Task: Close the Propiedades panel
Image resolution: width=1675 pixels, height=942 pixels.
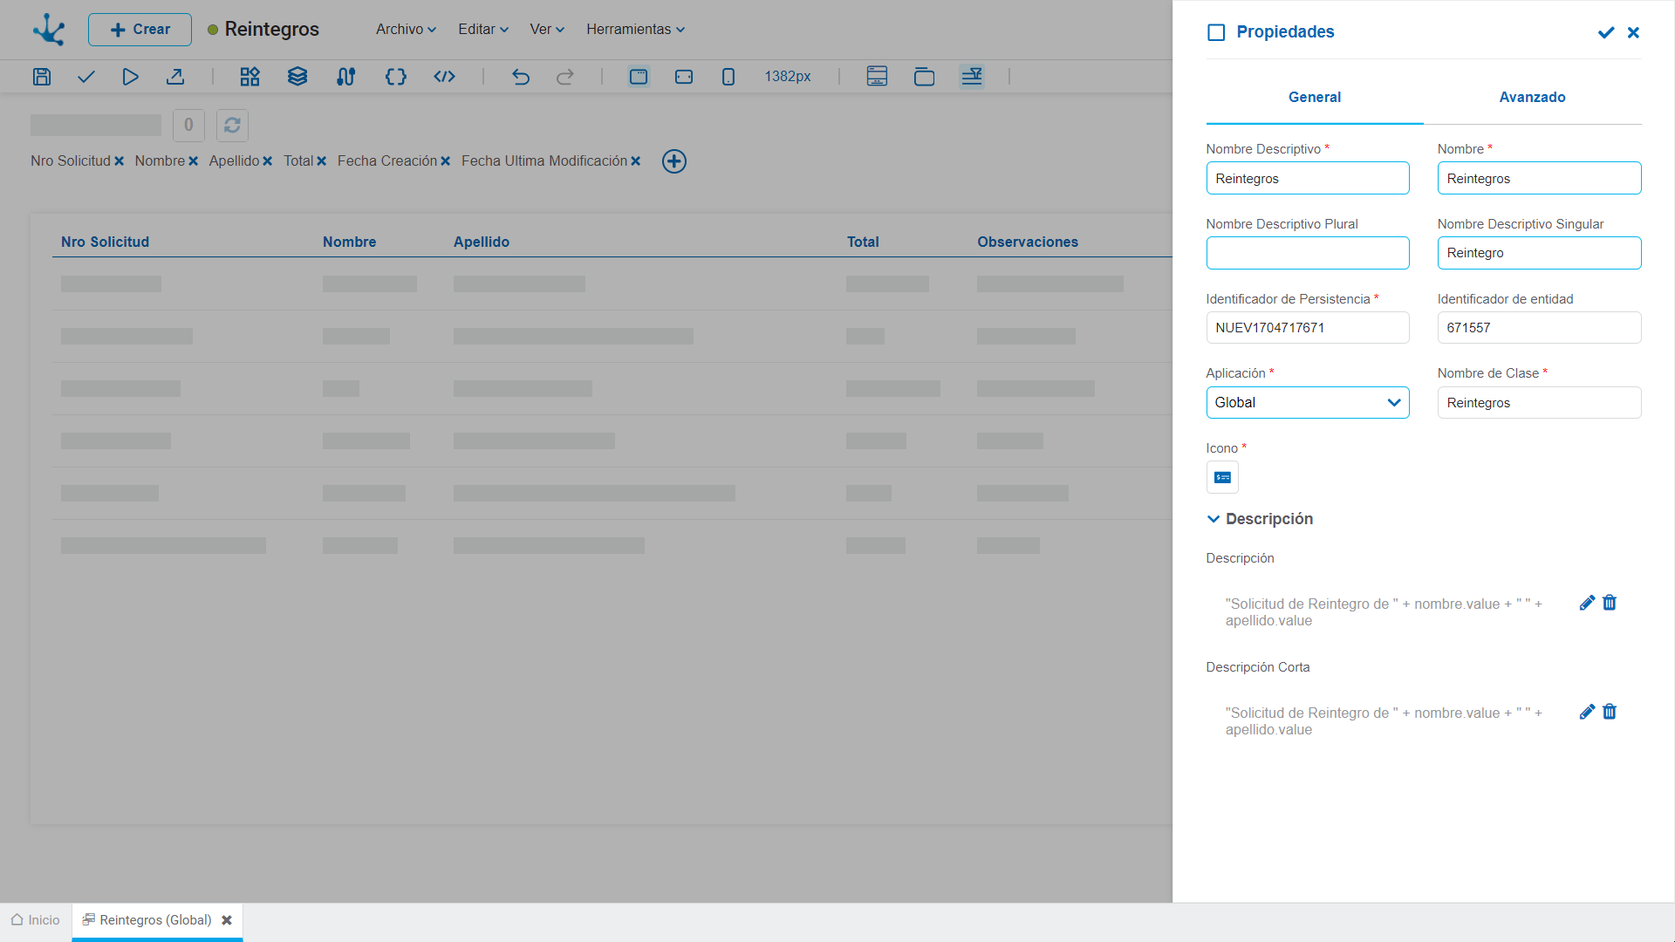Action: click(1634, 32)
